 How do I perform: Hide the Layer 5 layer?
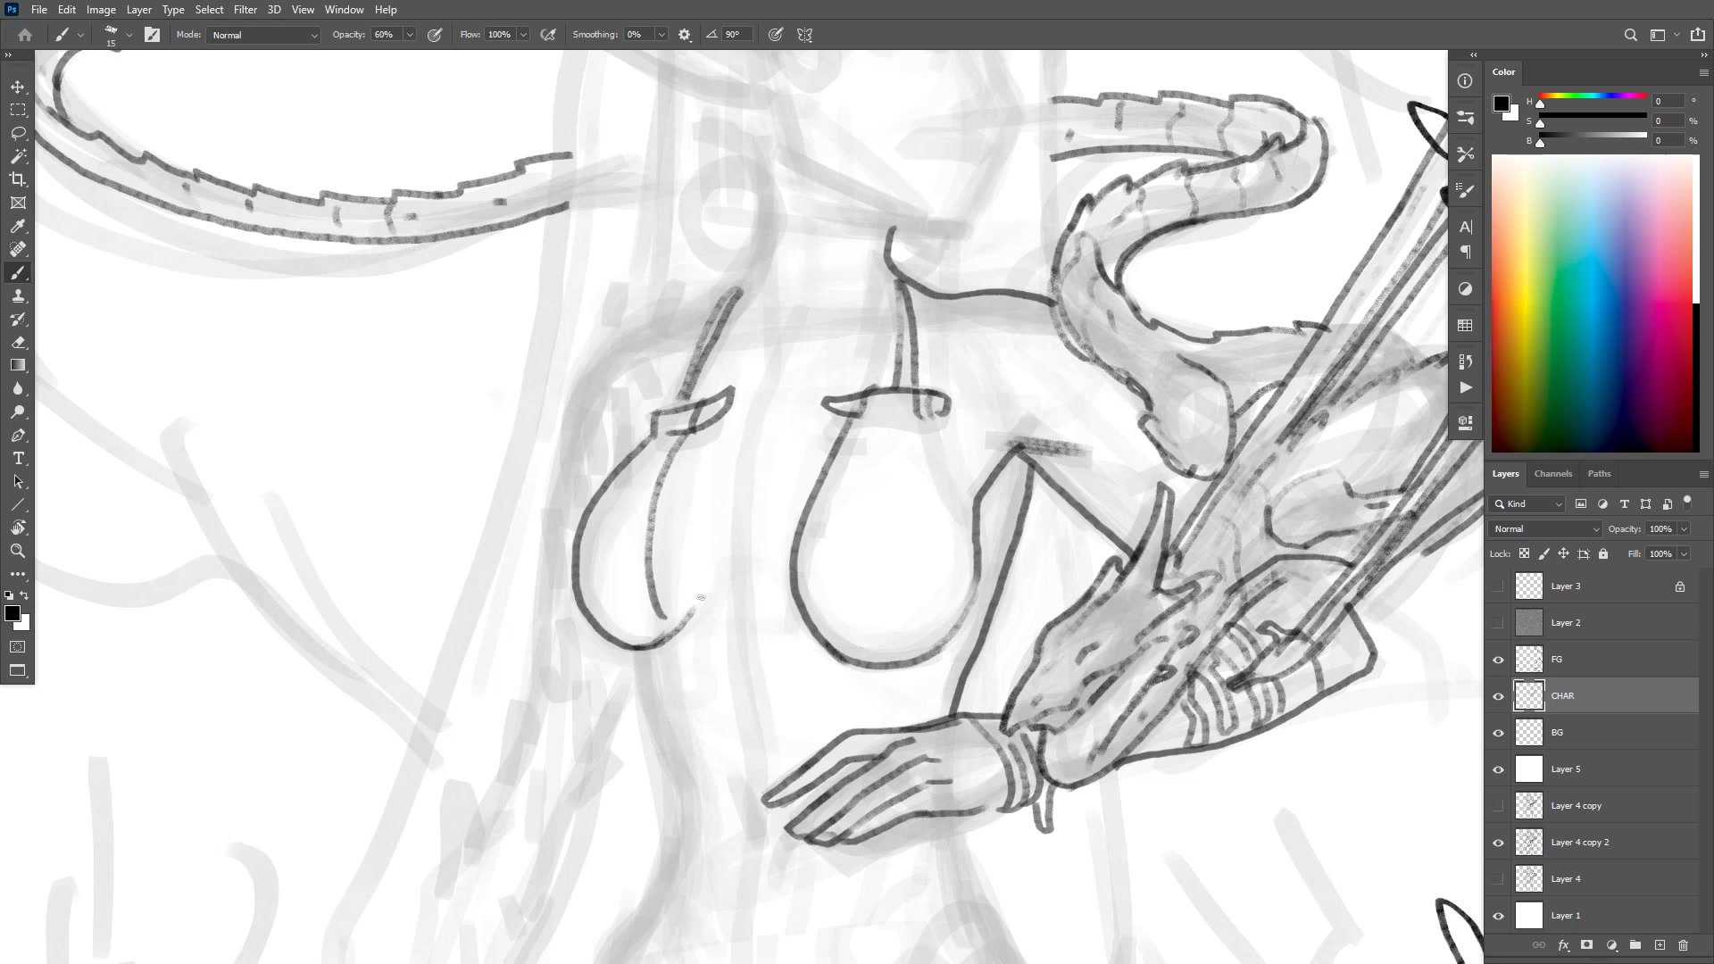(x=1498, y=769)
